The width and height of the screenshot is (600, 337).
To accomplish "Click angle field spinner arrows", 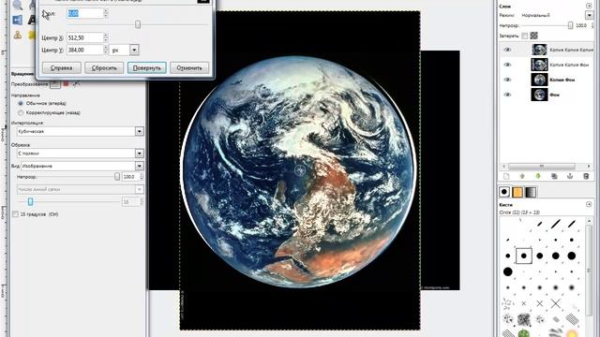I will [x=106, y=13].
